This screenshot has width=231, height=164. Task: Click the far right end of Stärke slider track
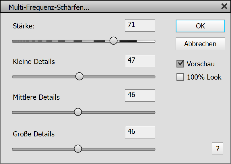tap(154, 41)
